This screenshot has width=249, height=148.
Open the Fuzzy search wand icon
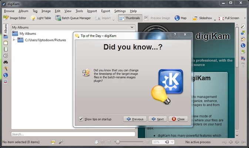coord(6,68)
